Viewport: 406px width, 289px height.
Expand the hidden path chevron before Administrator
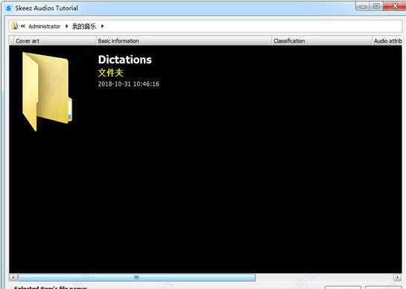point(23,26)
